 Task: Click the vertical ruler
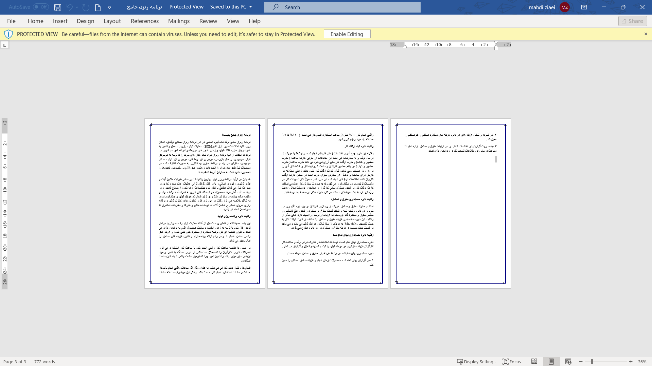(5, 204)
